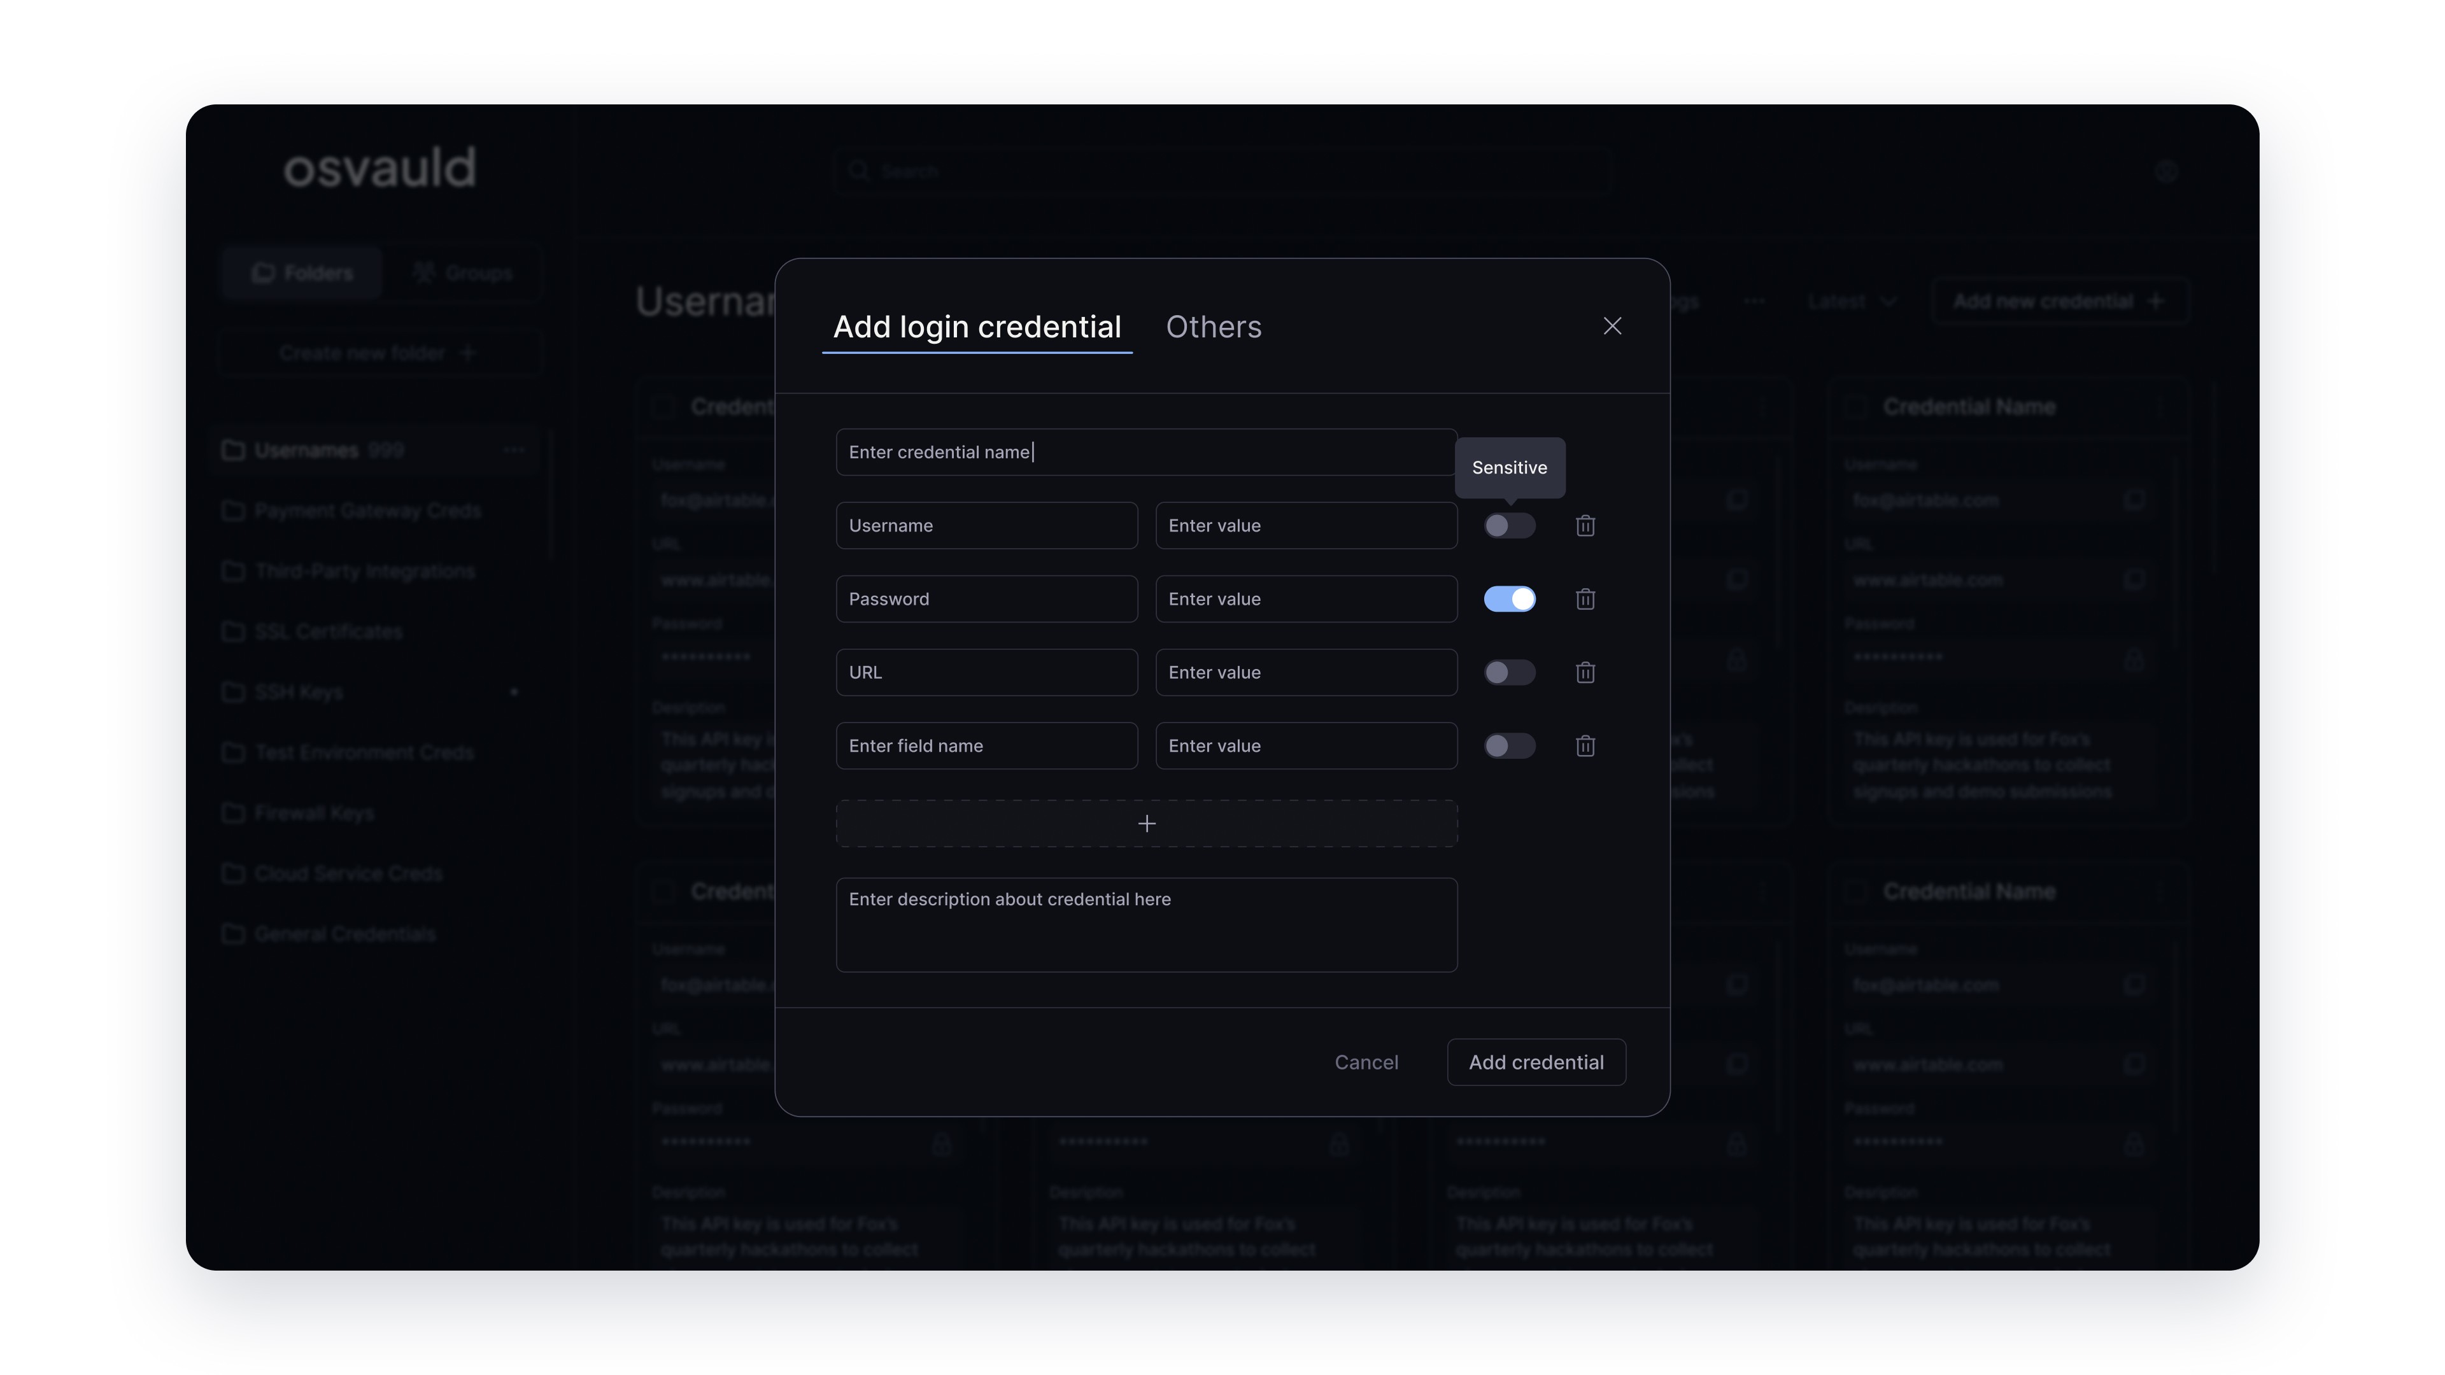Delete the empty custom field row
This screenshot has width=2445, height=1375.
pyautogui.click(x=1585, y=746)
